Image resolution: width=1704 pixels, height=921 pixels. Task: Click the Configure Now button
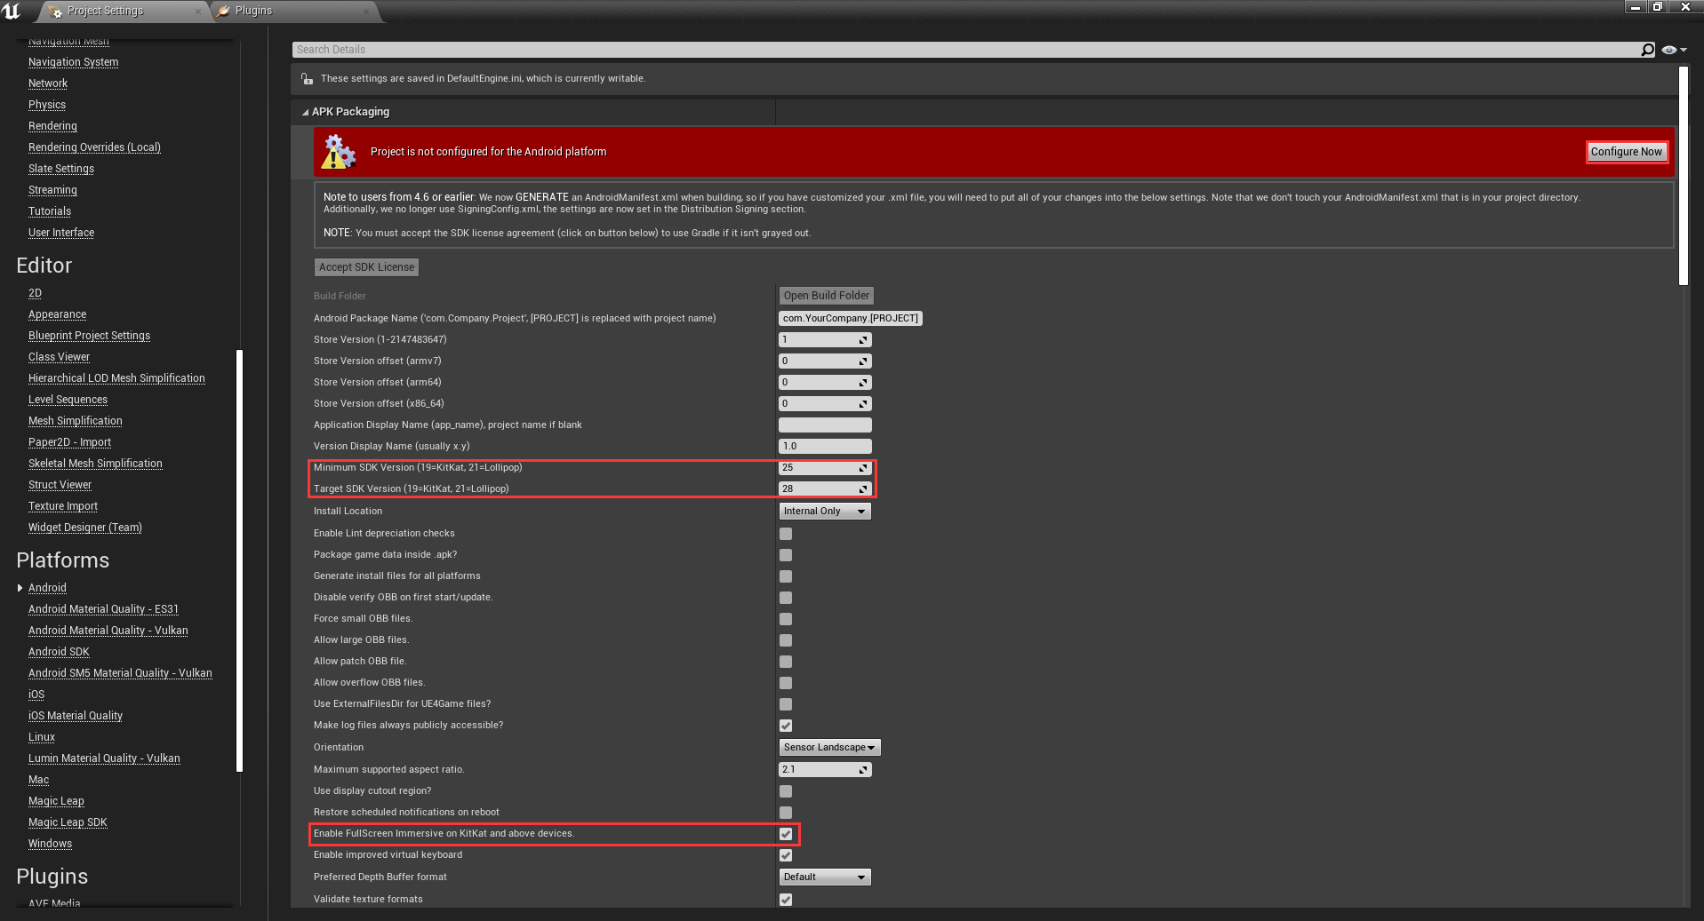(1627, 151)
